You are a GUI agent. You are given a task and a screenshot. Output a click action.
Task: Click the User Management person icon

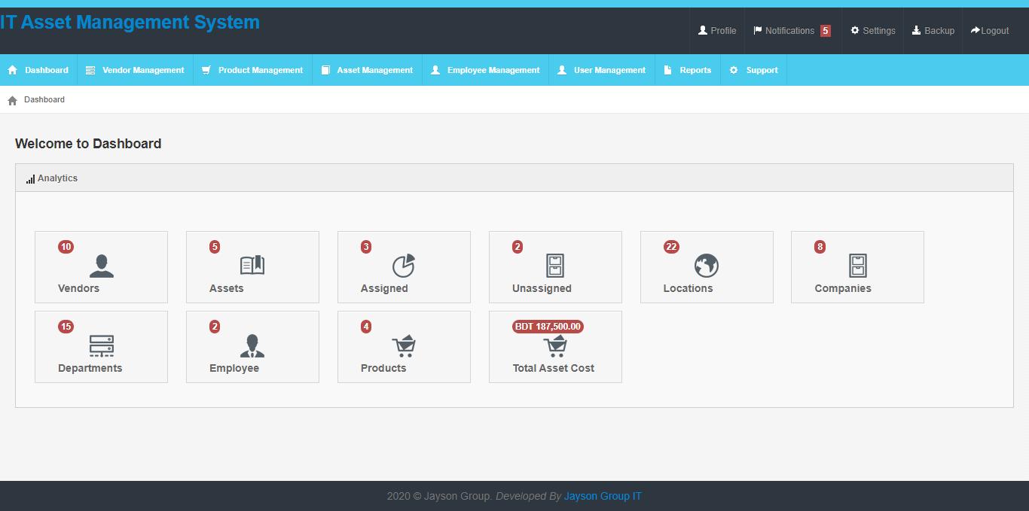(x=562, y=70)
